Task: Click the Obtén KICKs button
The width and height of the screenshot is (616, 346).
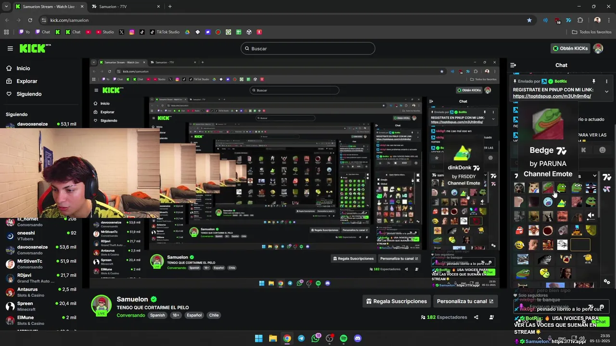Action: (570, 49)
